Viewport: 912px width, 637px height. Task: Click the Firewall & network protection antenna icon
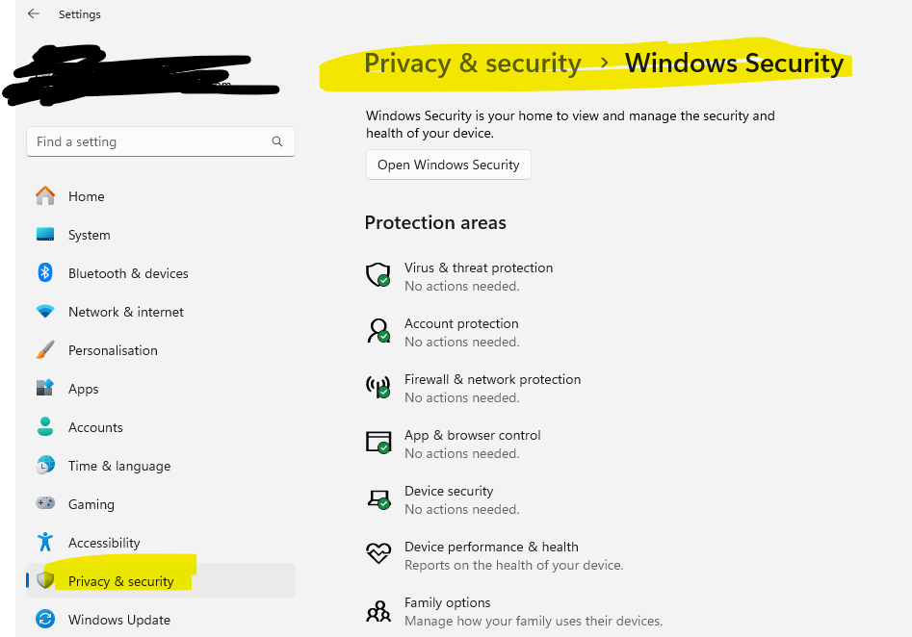[378, 386]
